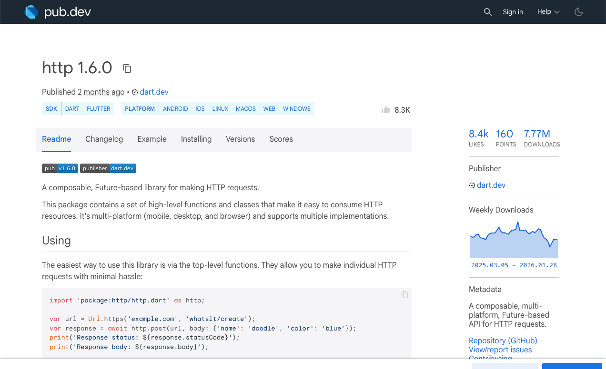Viewport: 606px width, 369px height.
Task: Select the FLUTTER SDK tag
Action: click(99, 109)
